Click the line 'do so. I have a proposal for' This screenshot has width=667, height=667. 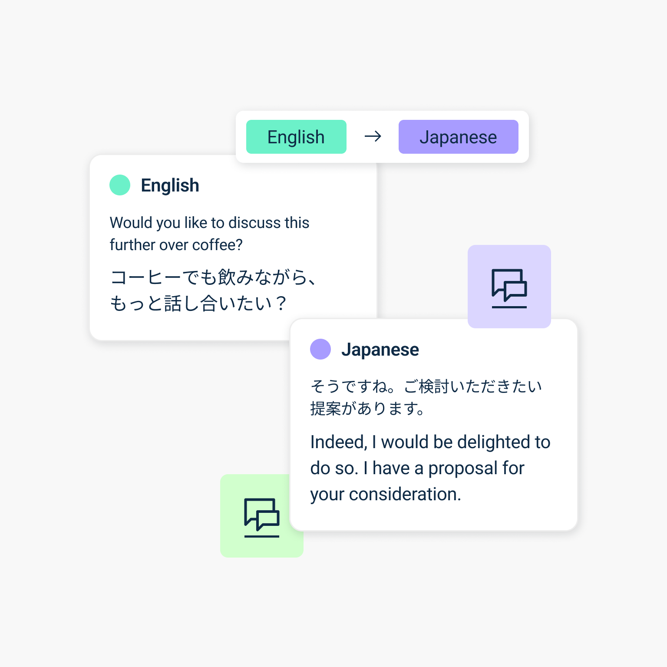pyautogui.click(x=417, y=468)
